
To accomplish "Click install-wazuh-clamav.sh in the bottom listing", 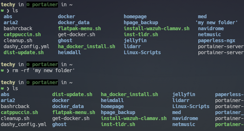I will point(134,118).
